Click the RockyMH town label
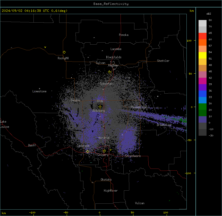 tap(63, 58)
